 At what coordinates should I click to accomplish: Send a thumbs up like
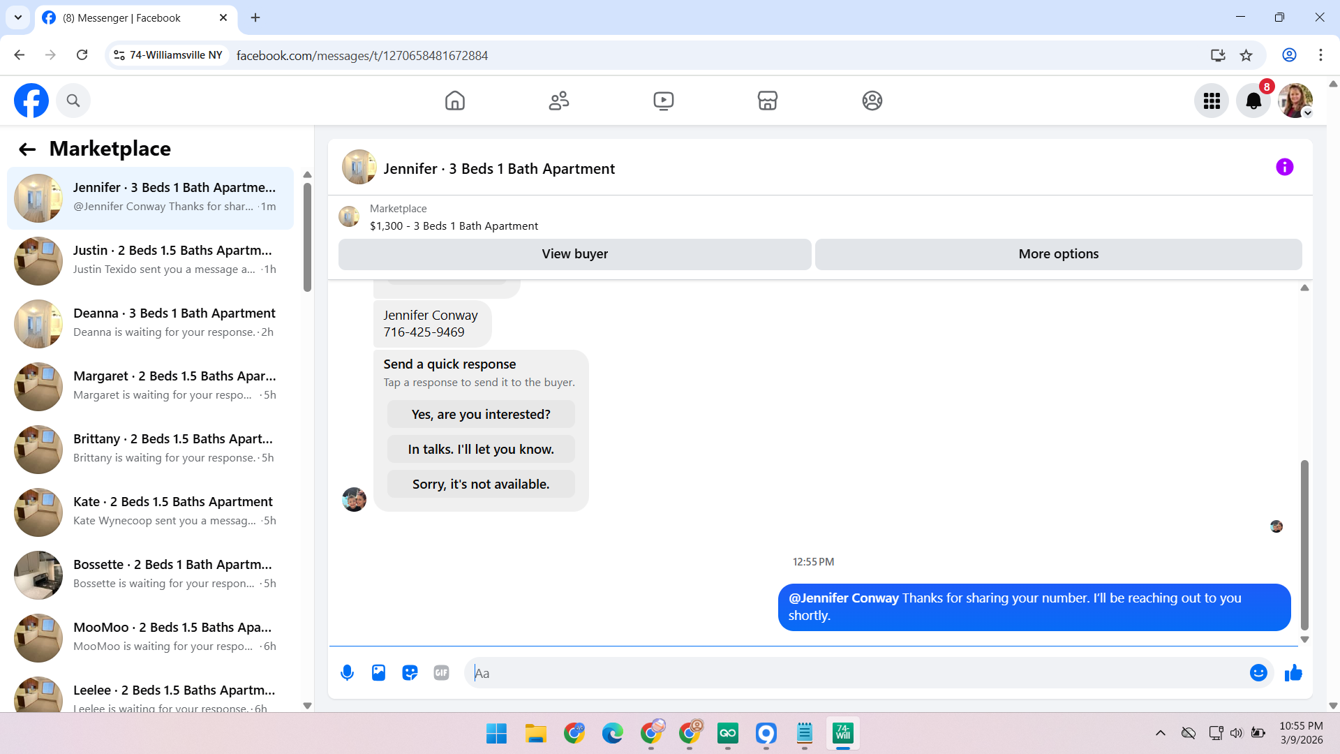[x=1293, y=672]
